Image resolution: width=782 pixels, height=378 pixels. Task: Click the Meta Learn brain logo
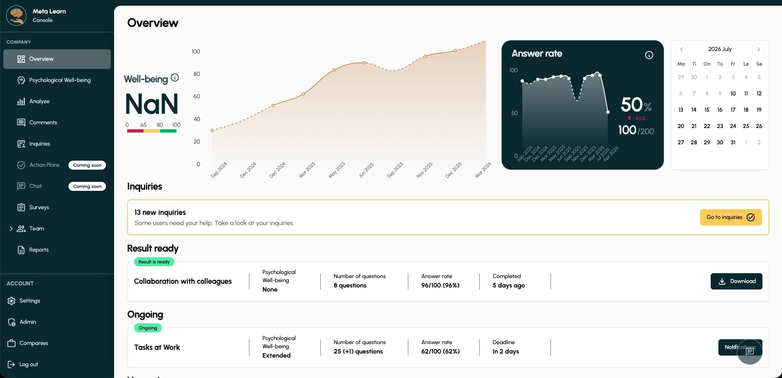pos(16,15)
